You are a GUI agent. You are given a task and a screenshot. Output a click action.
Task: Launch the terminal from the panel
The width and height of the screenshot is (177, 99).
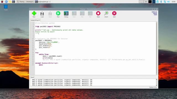[x=14, y=2]
